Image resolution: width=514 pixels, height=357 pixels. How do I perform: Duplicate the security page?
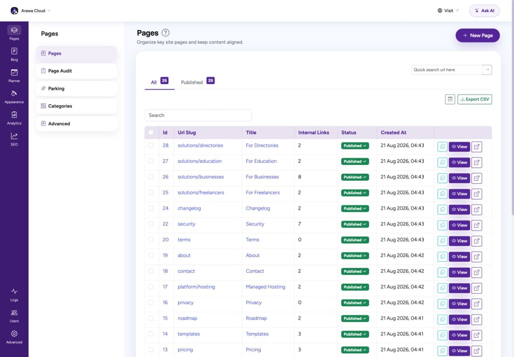click(442, 225)
